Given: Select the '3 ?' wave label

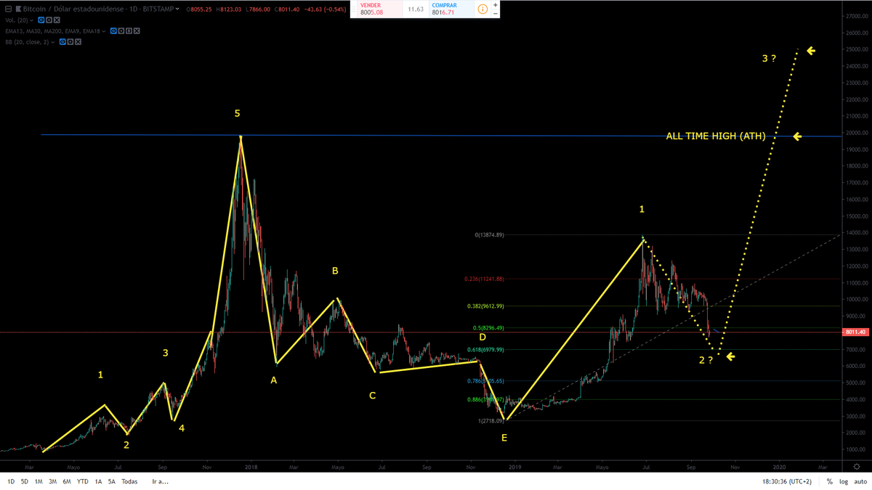Looking at the screenshot, I should [x=769, y=58].
